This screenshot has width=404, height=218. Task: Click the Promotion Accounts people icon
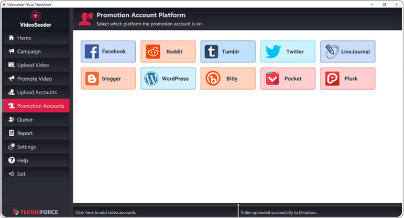pos(12,106)
